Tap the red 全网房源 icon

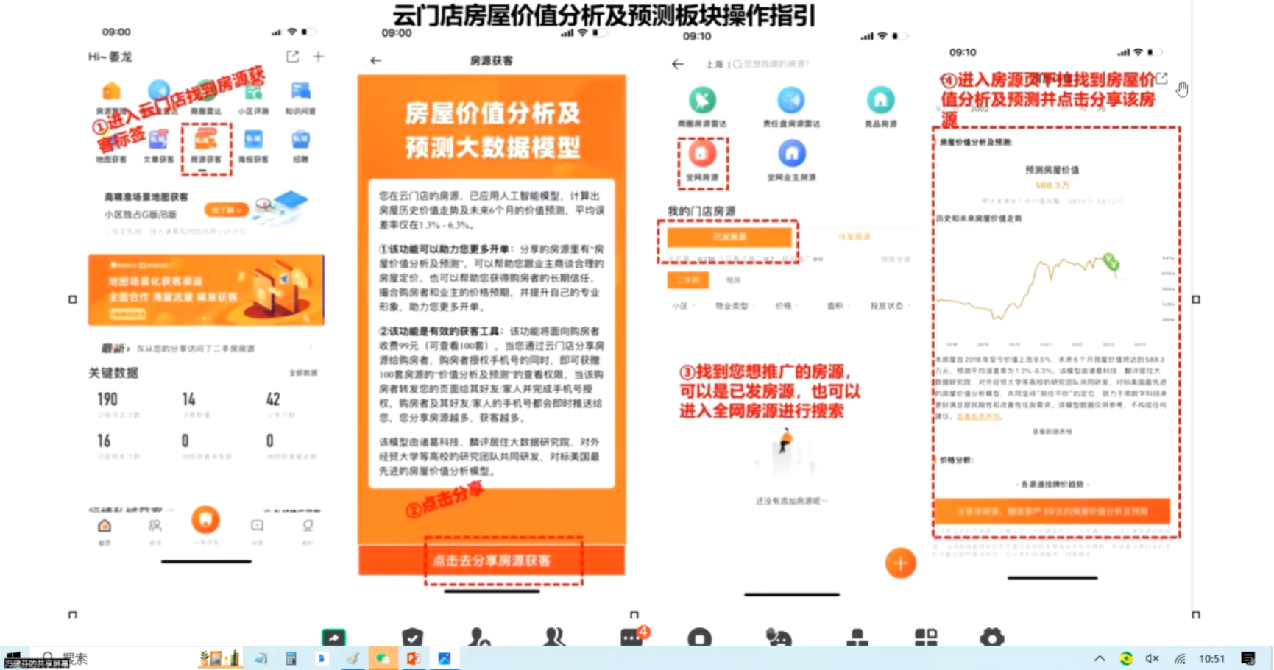click(x=702, y=153)
